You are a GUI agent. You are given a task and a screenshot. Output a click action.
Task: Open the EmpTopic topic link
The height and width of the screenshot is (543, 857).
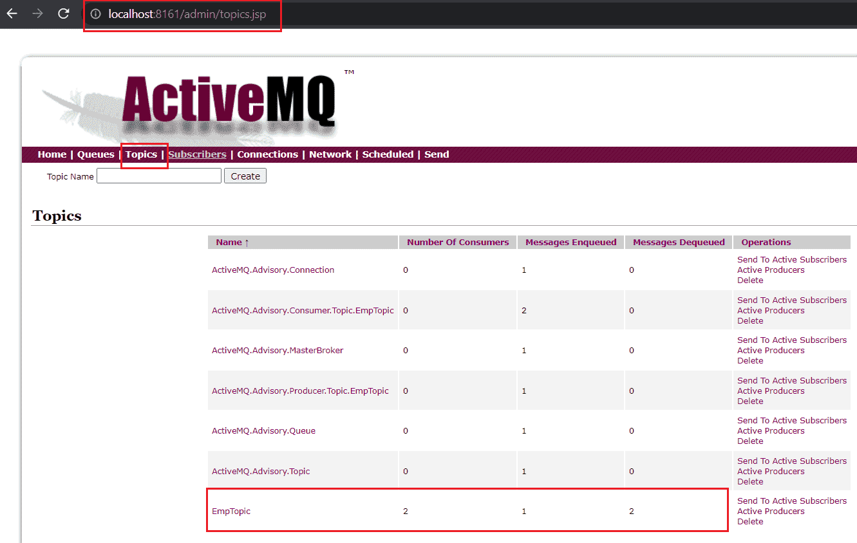pos(231,511)
